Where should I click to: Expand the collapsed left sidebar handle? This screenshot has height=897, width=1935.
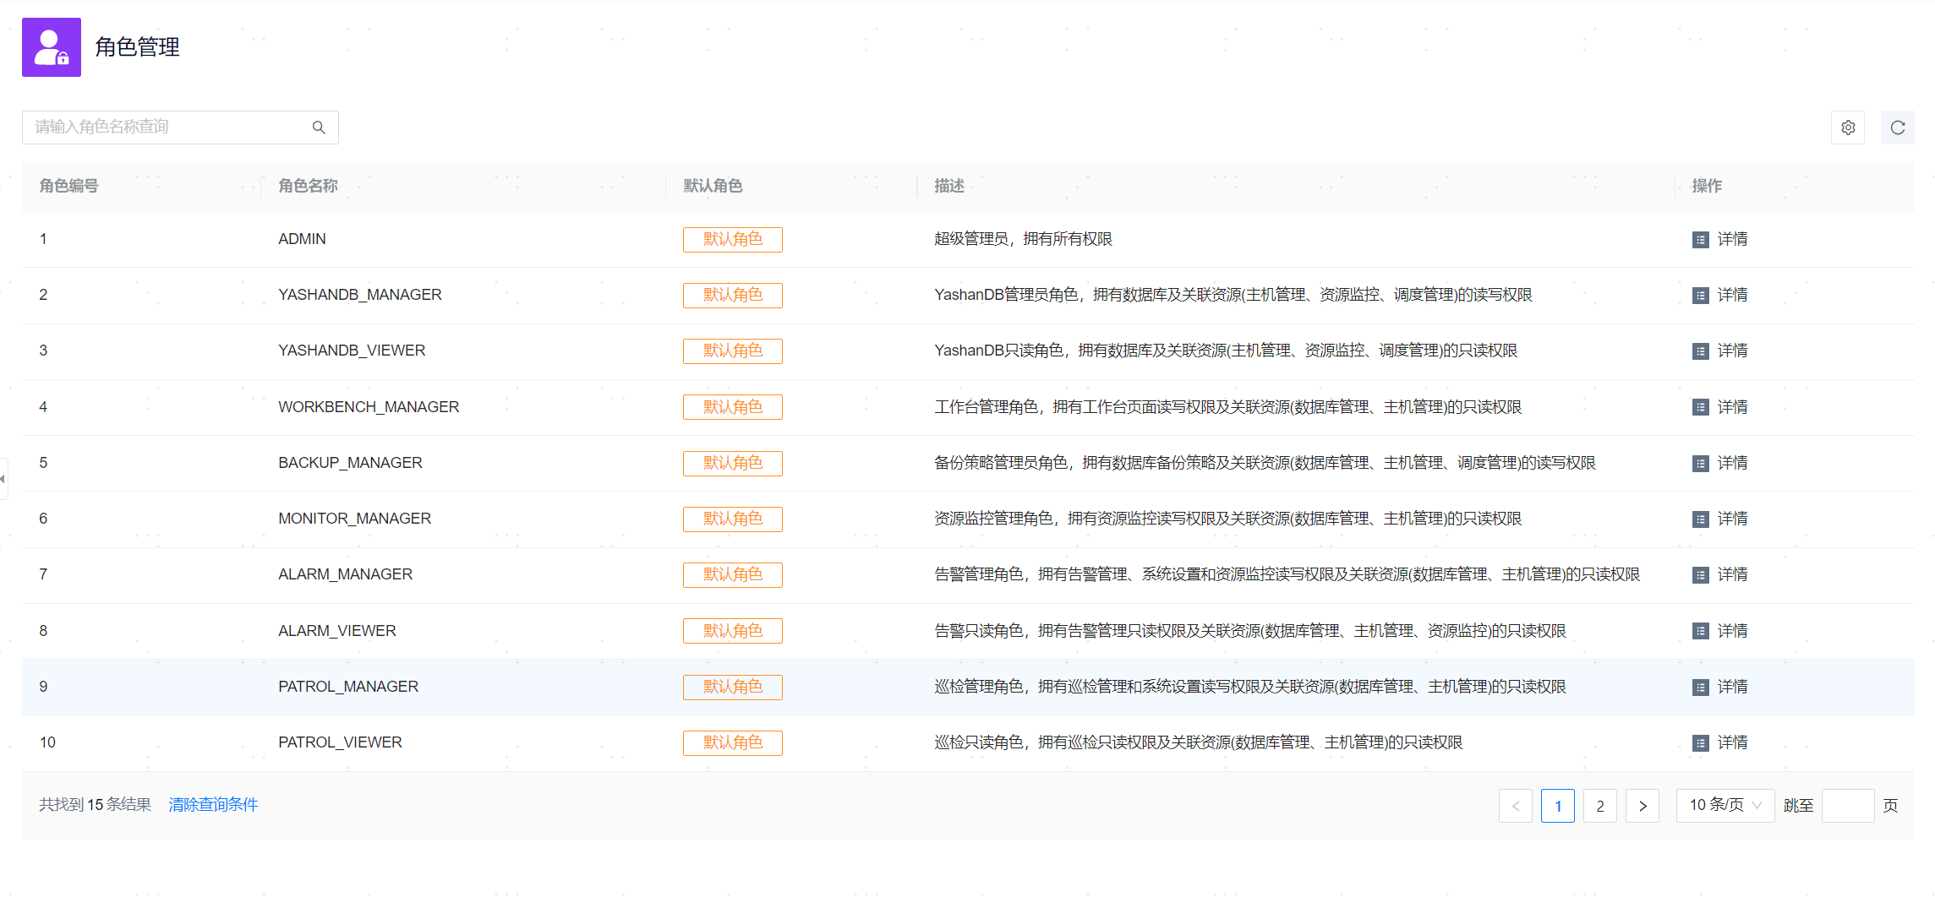[x=3, y=479]
